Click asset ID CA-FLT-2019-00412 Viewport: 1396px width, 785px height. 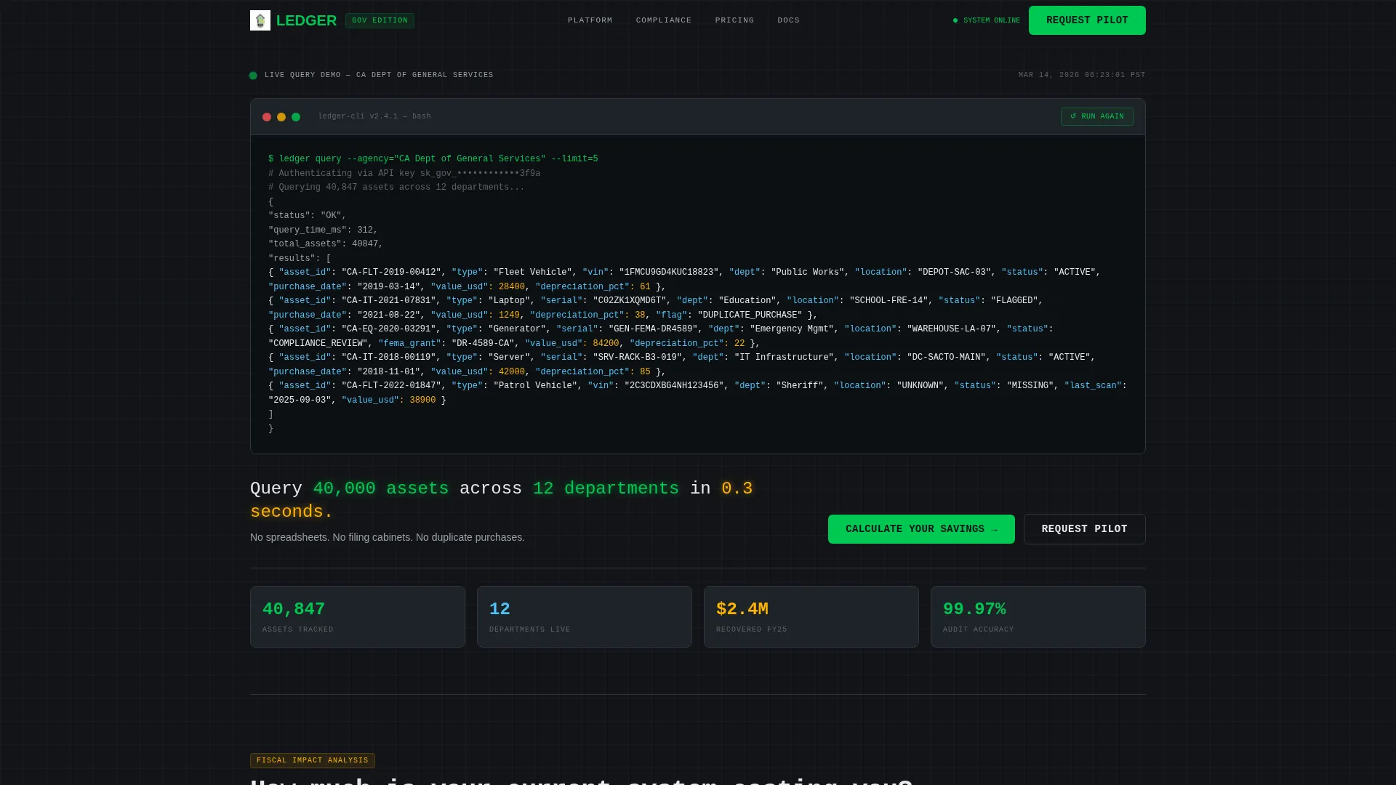(391, 272)
